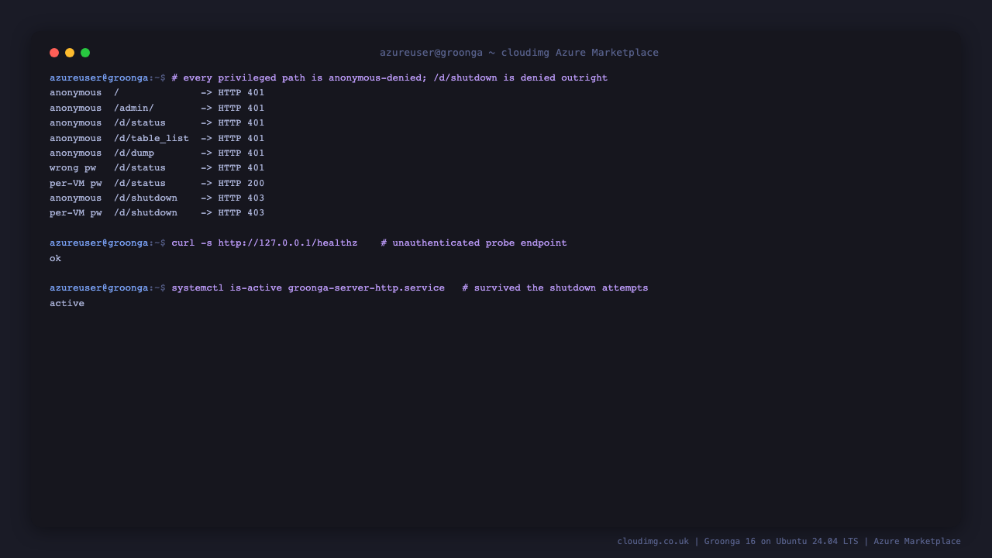
Task: Click the 'active' output line
Action: click(x=67, y=304)
